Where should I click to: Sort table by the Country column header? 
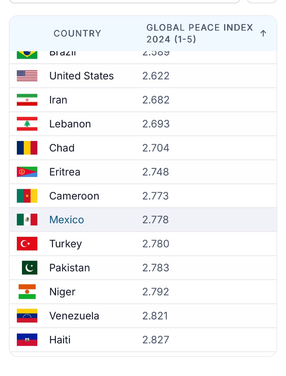pyautogui.click(x=77, y=33)
